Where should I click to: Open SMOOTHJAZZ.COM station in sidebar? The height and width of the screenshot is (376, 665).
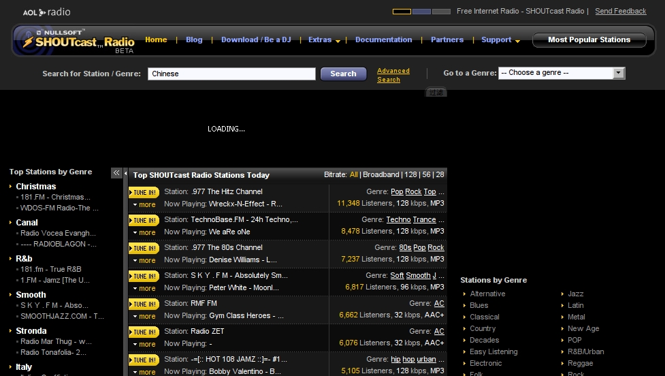62,316
